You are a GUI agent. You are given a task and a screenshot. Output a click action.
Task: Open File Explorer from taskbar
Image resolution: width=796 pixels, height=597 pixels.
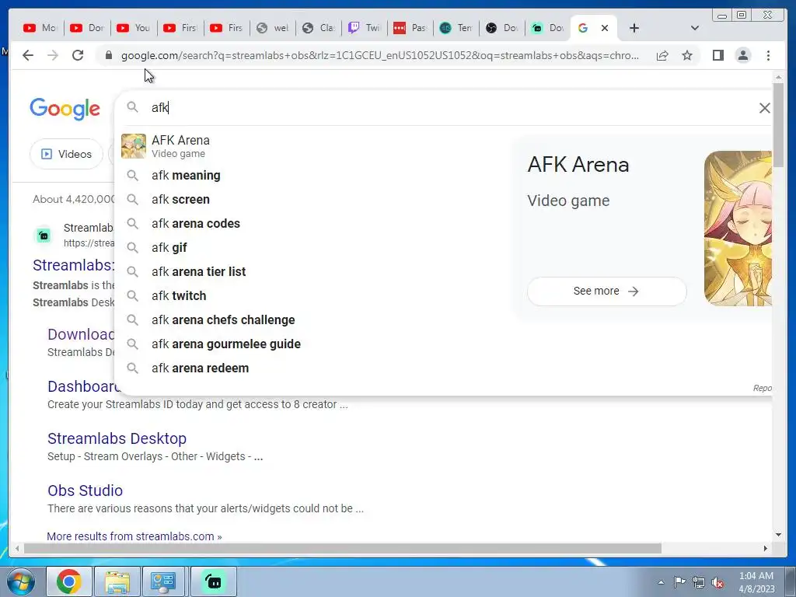click(x=117, y=581)
